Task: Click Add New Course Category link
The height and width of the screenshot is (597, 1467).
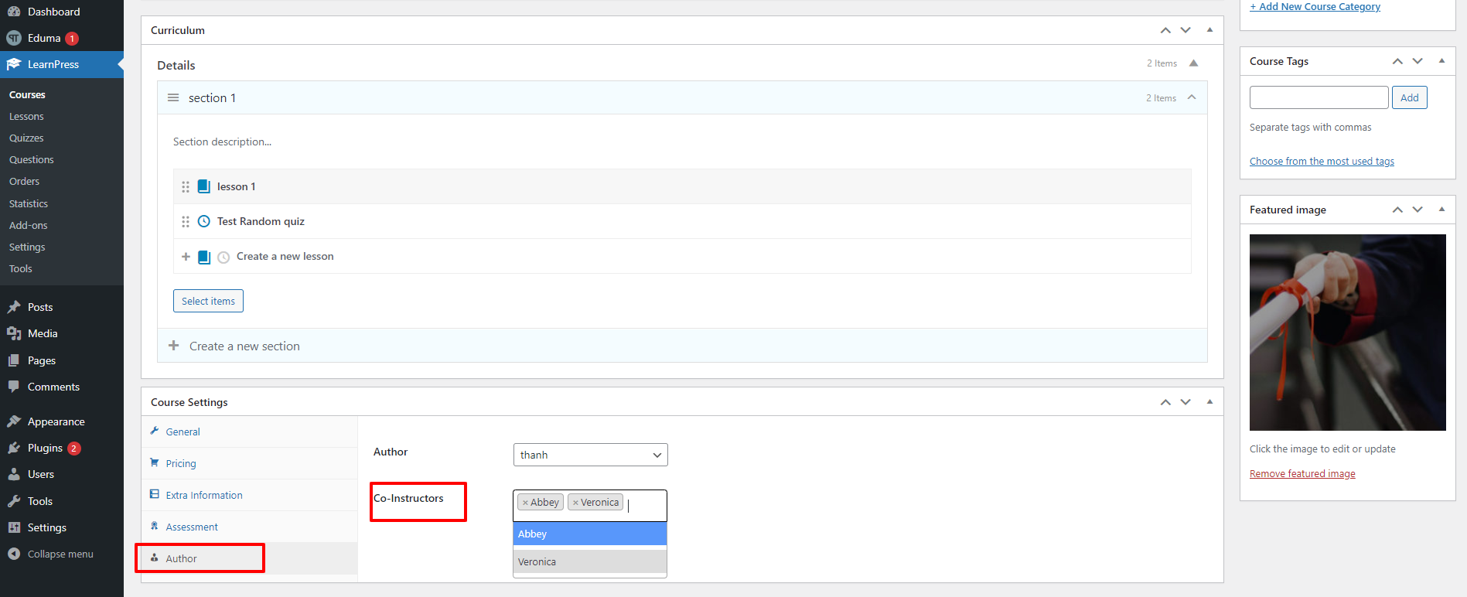Action: [x=1315, y=6]
